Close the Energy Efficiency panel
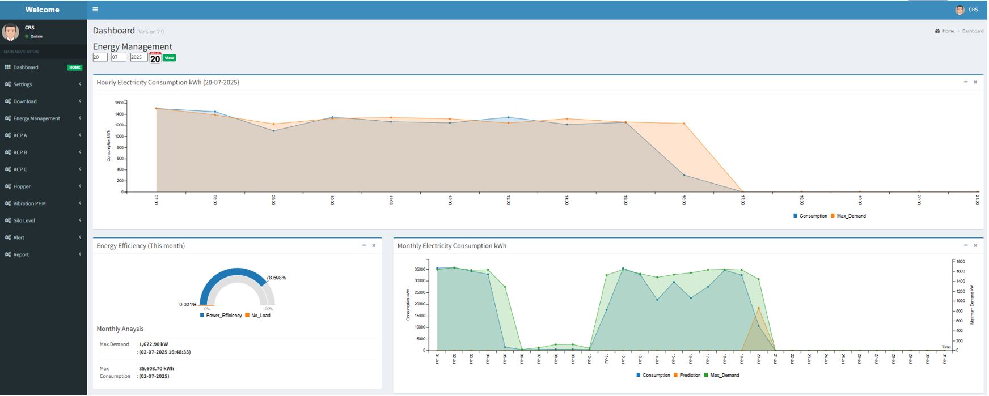The image size is (989, 396). tap(374, 245)
